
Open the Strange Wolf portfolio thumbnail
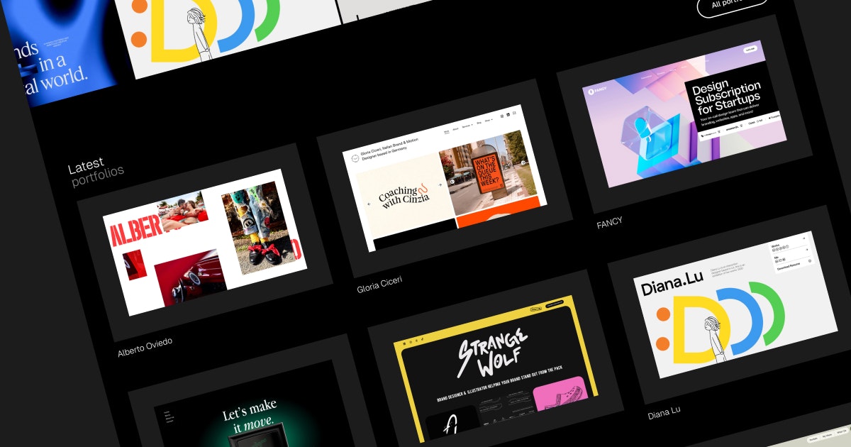pos(496,369)
